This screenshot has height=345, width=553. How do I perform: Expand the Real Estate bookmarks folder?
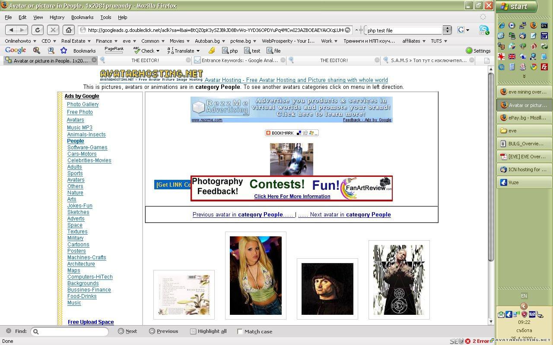point(76,41)
